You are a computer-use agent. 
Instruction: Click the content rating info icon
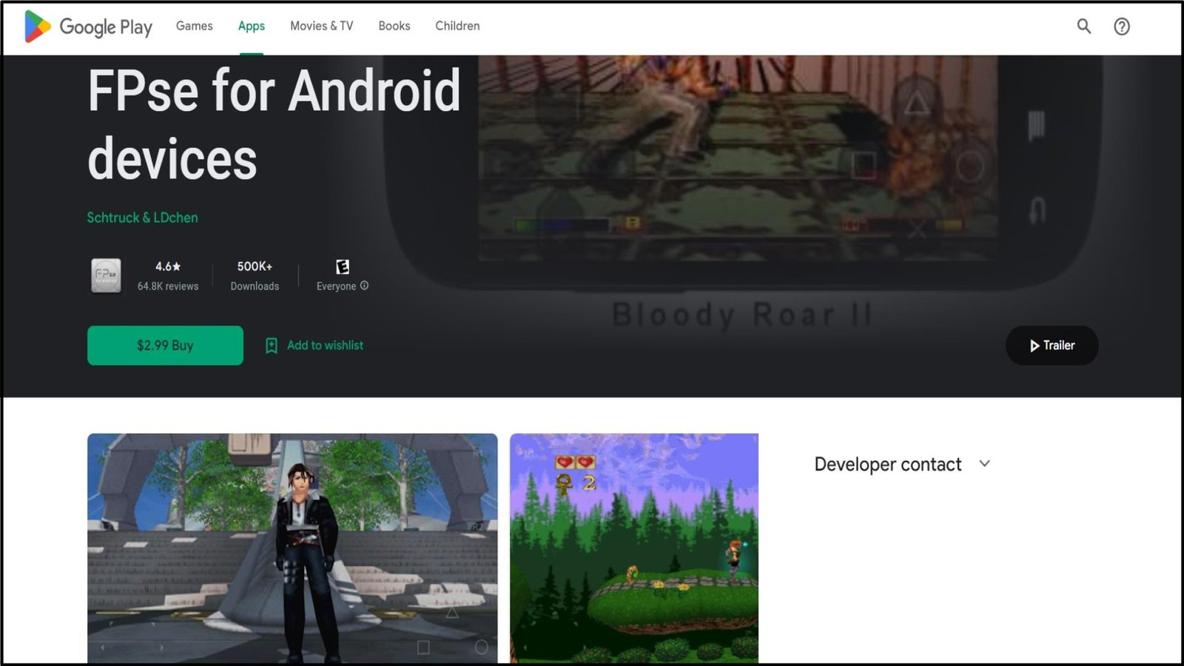click(364, 286)
